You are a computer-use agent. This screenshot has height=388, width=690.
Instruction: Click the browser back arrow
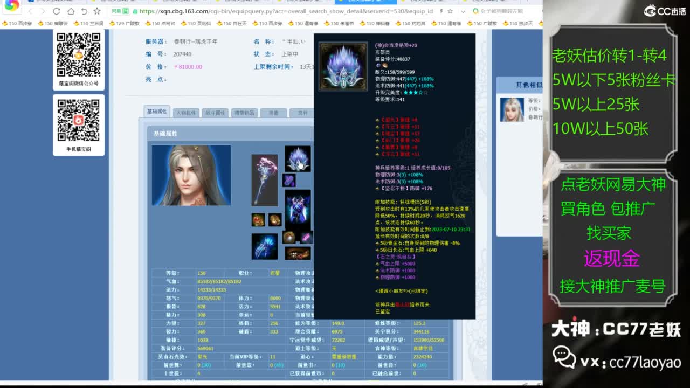click(x=30, y=11)
